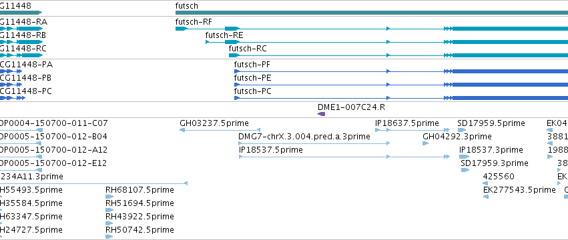Click the G11448-RA transcript label
This screenshot has height=240, width=568.
point(23,22)
